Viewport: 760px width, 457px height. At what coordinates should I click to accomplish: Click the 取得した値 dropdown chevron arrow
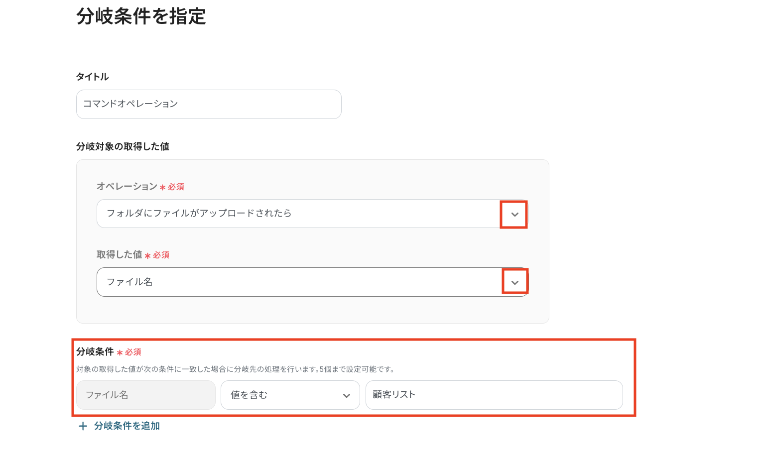coord(514,282)
